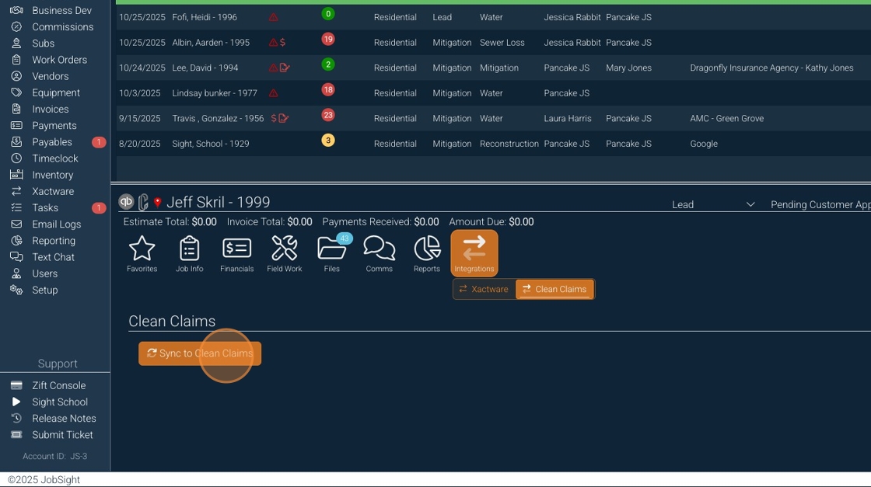
Task: Click the red map pin icon
Action: click(158, 203)
